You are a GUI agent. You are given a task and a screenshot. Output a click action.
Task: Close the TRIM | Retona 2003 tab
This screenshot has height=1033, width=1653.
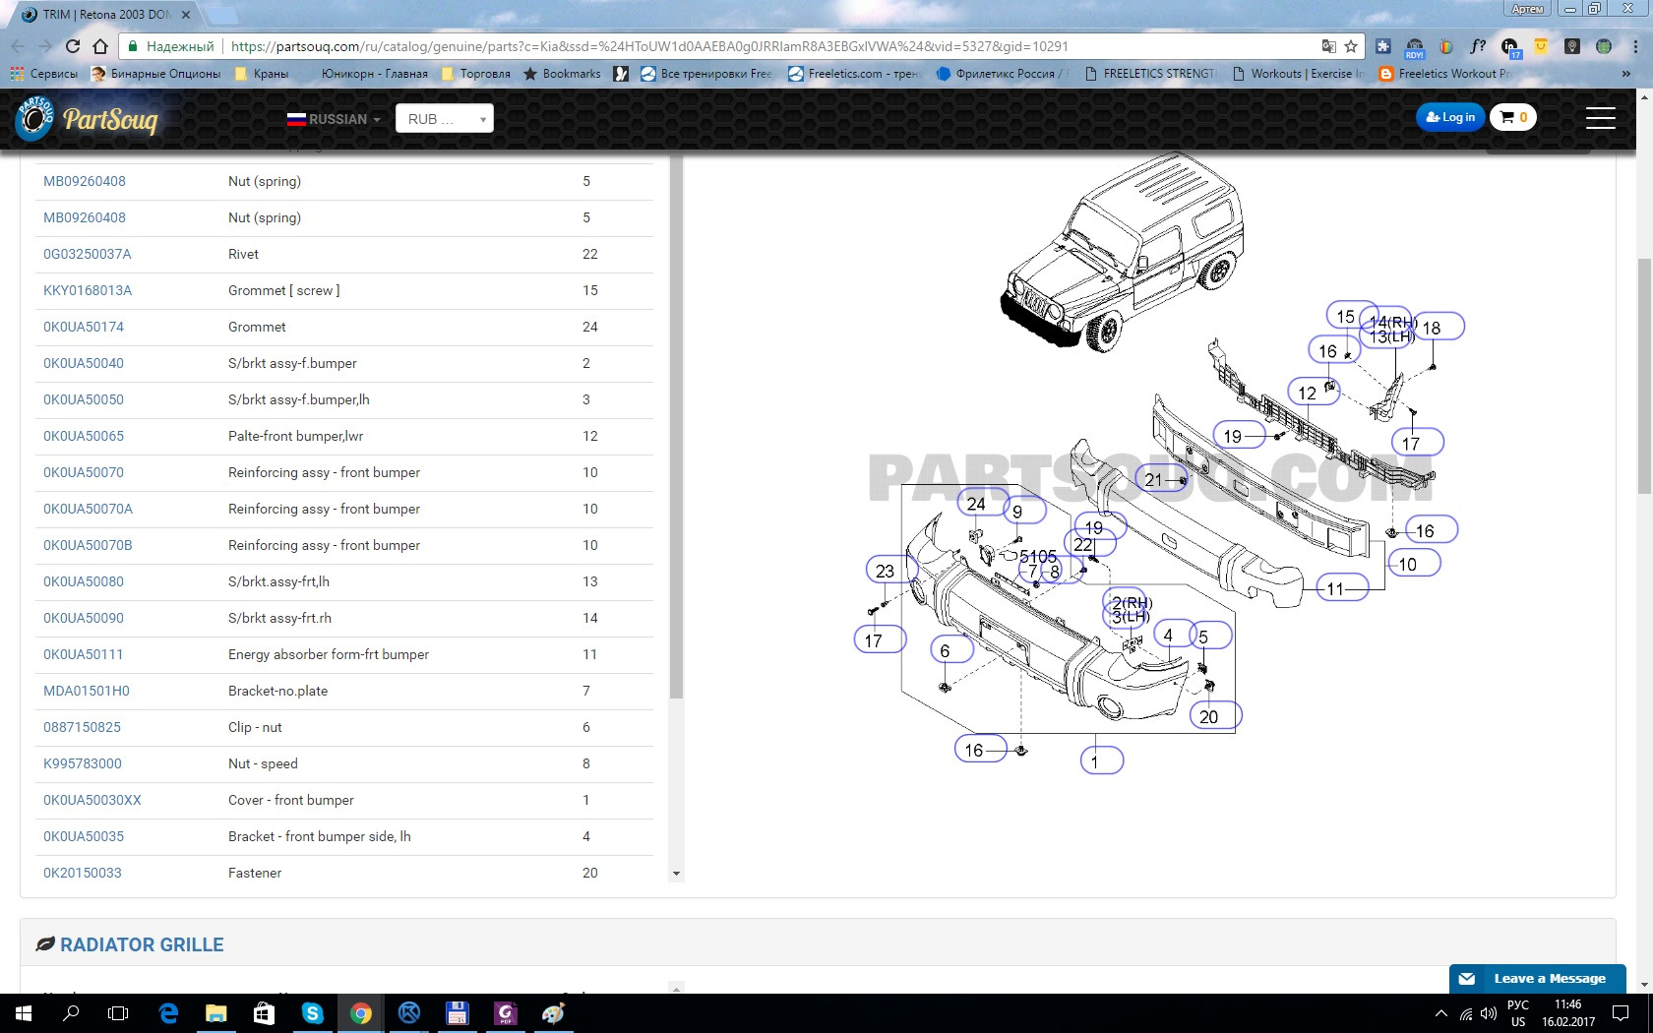186,15
